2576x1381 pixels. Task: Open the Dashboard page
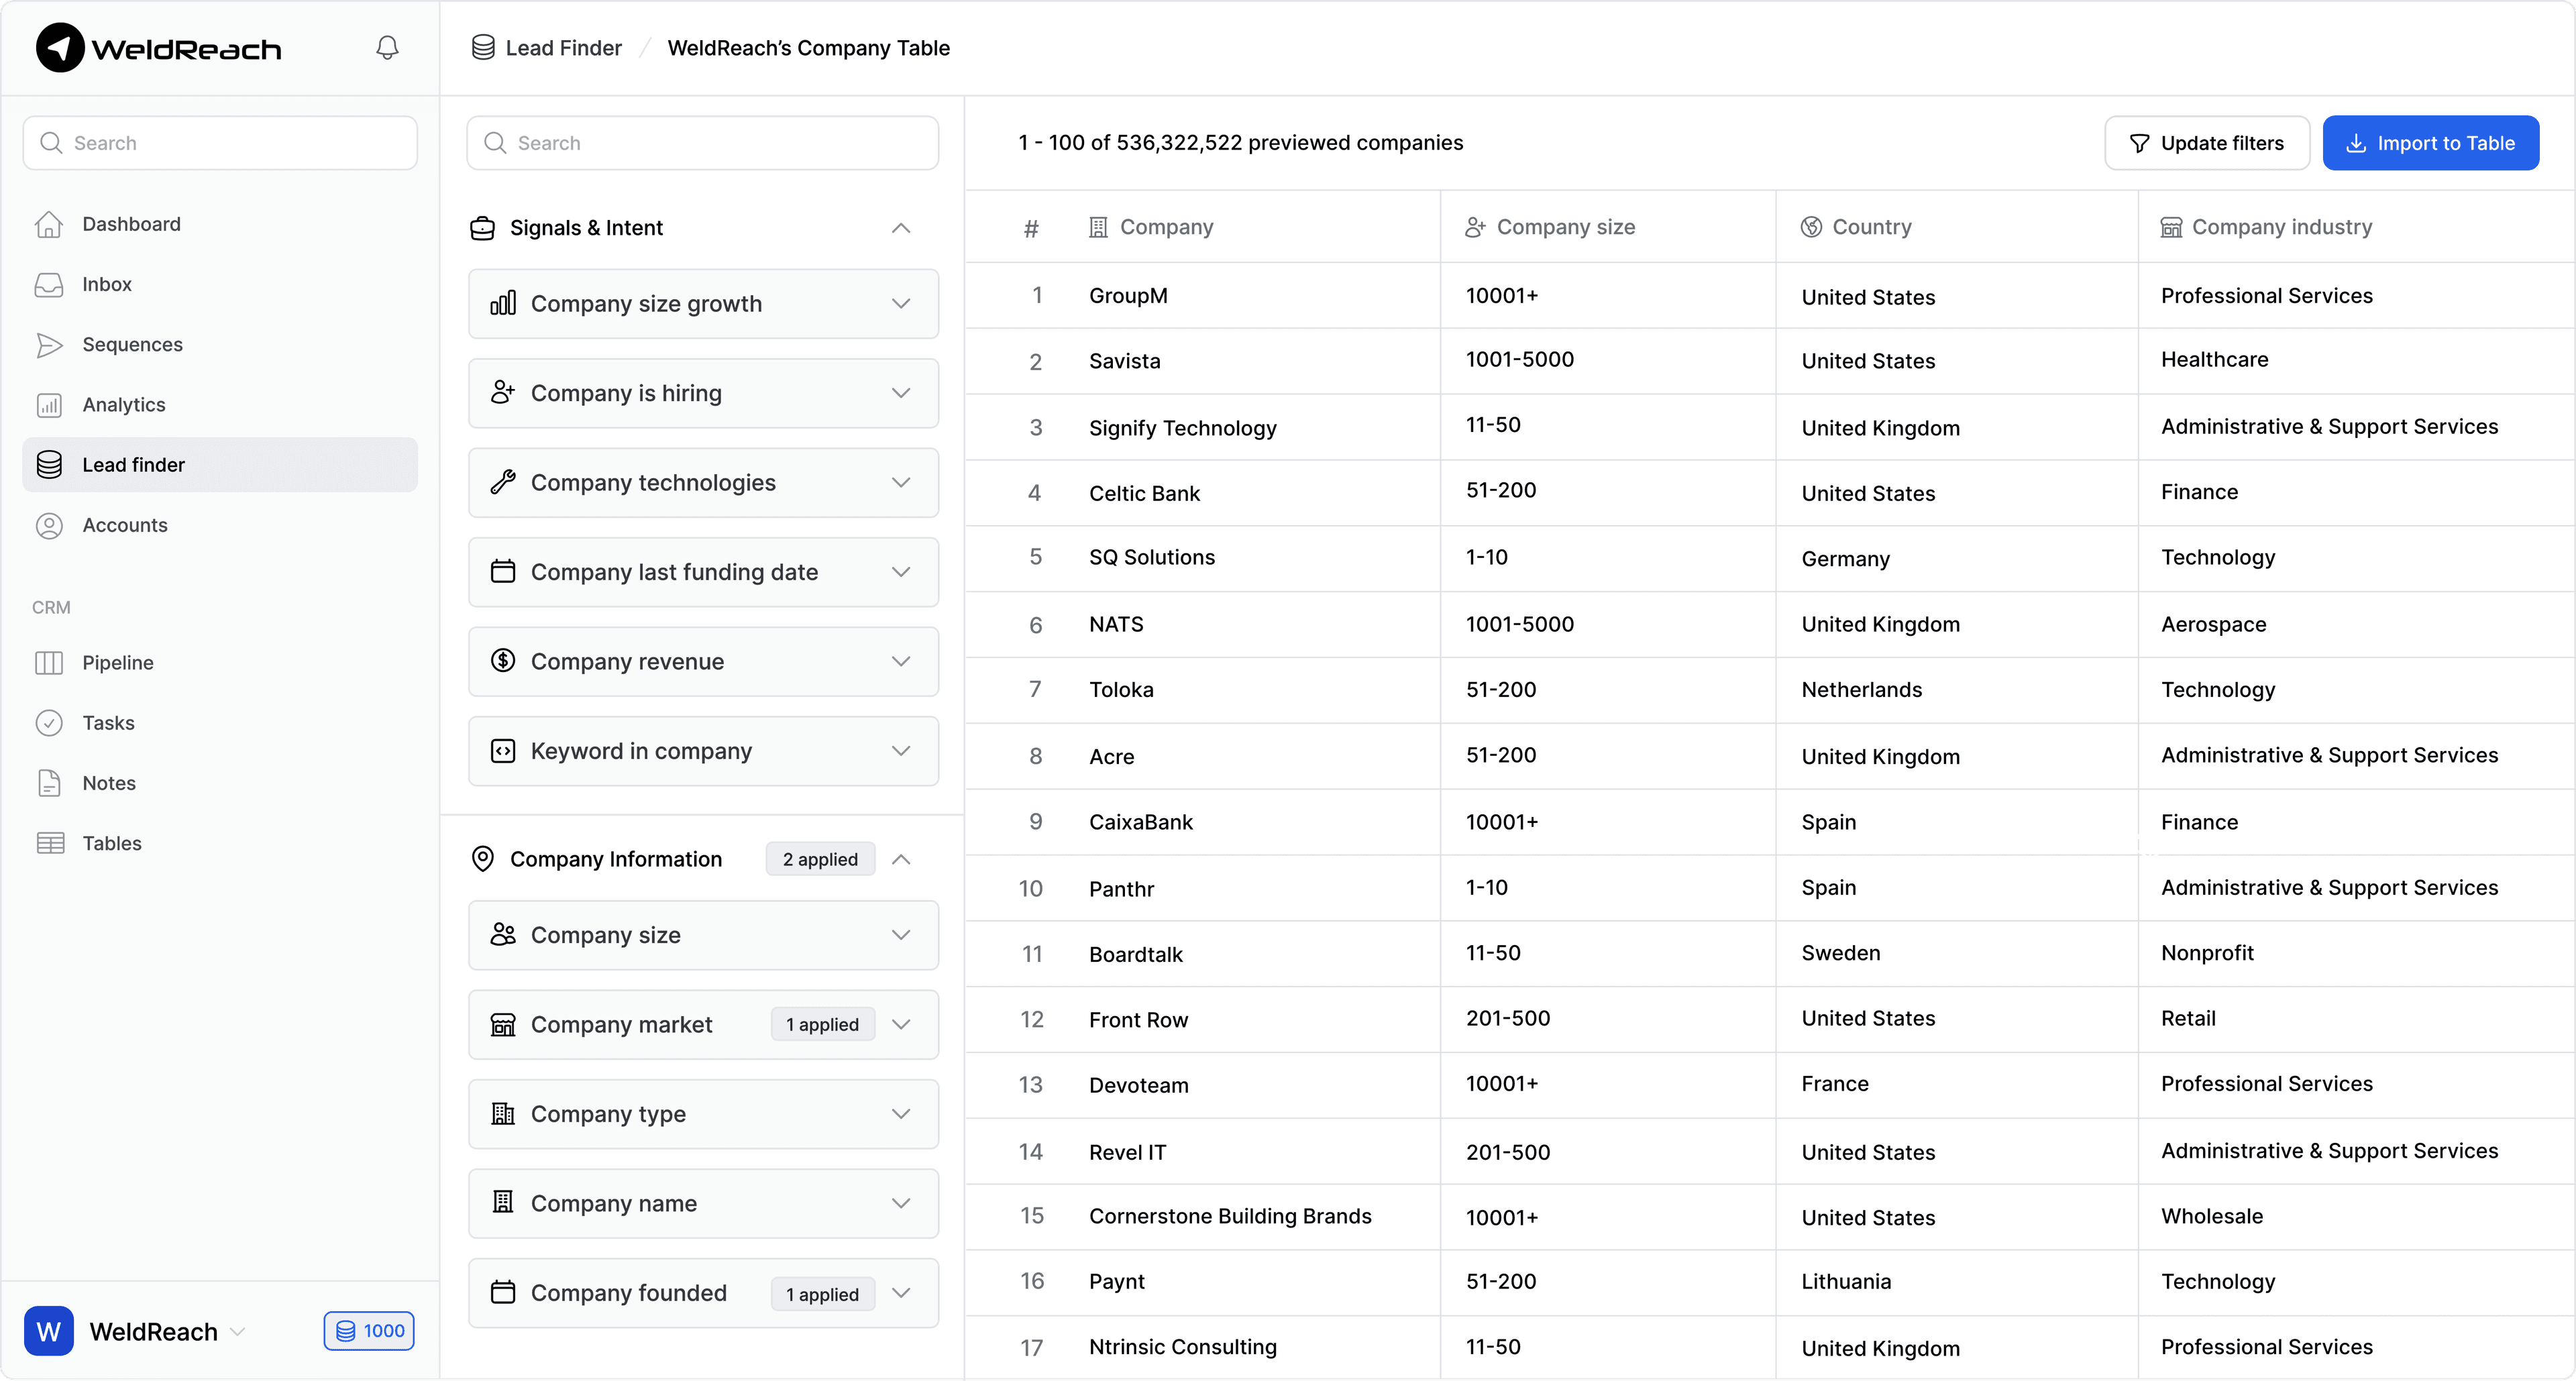(x=220, y=224)
